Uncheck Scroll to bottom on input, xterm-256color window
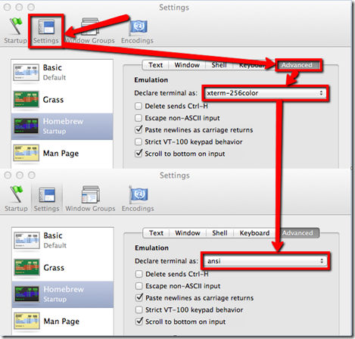The image size is (355, 339). pyautogui.click(x=139, y=154)
